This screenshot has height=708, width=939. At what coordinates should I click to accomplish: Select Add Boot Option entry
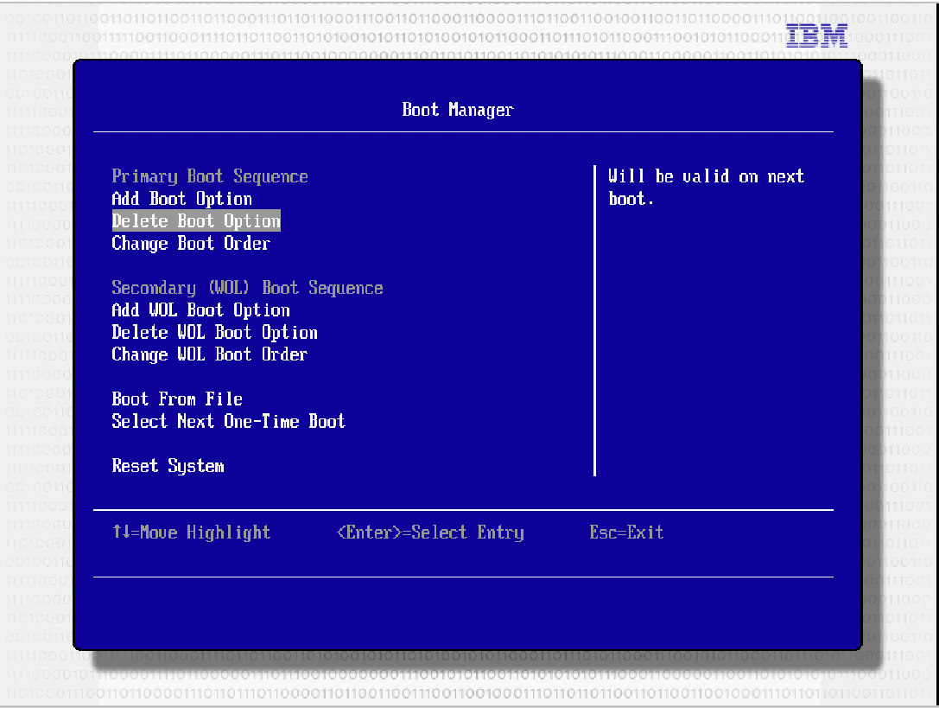pos(182,199)
